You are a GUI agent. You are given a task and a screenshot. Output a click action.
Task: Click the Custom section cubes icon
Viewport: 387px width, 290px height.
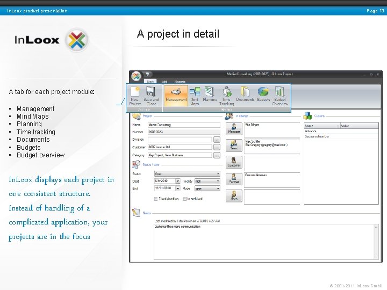click(x=307, y=115)
